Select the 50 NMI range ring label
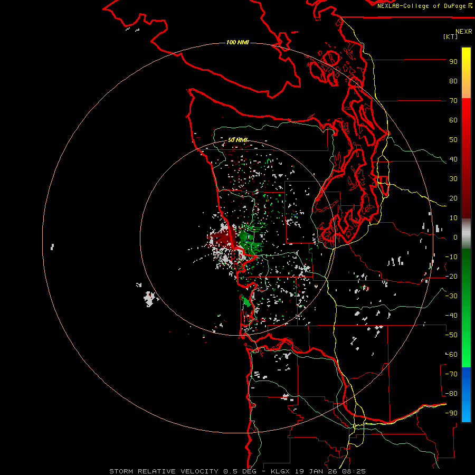This screenshot has width=475, height=475. (237, 140)
